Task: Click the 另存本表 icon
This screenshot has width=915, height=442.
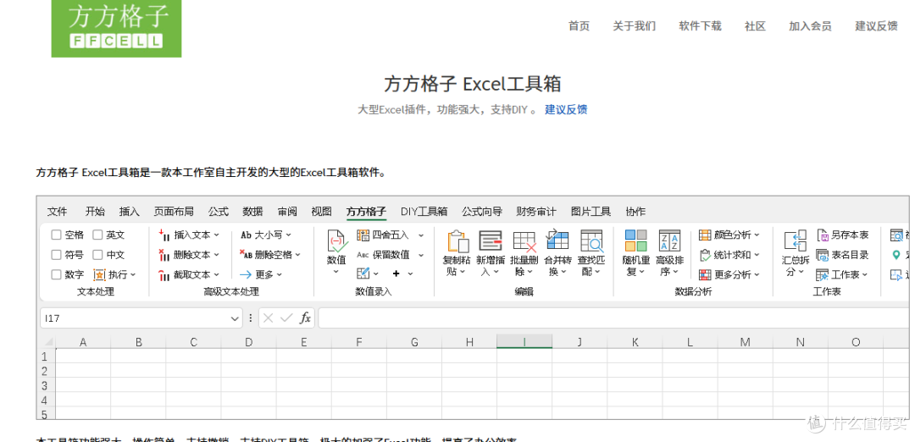Action: pyautogui.click(x=823, y=235)
